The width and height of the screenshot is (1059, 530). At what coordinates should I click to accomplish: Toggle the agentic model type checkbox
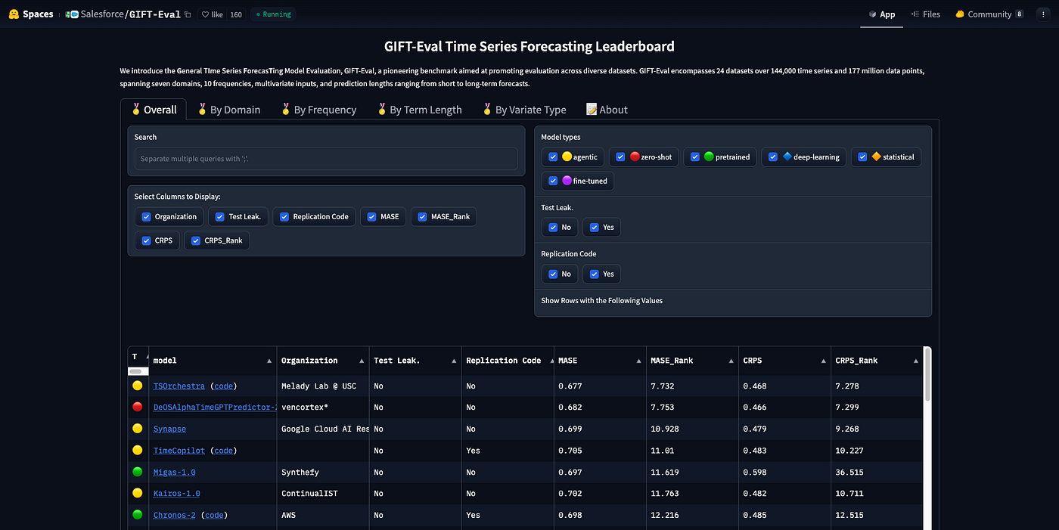pos(554,157)
